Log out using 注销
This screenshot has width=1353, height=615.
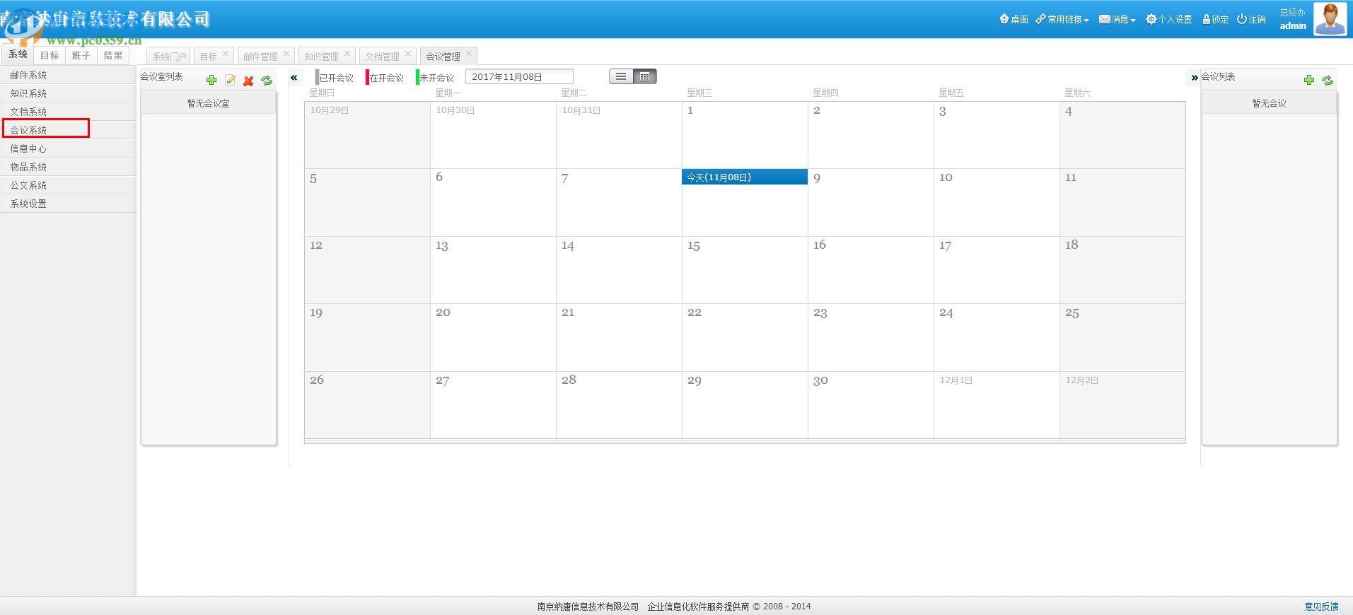[x=1251, y=19]
